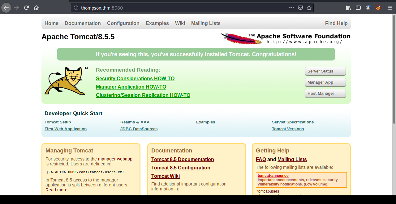
Task: Open the Home tab in Tomcat navigation
Action: point(51,23)
